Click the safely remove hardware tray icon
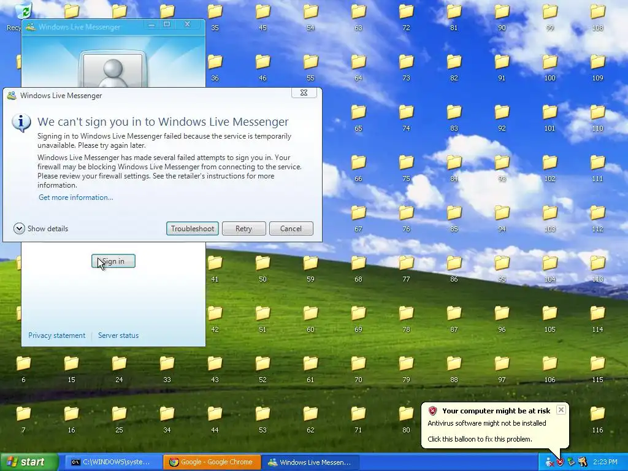The image size is (628, 471). (x=571, y=462)
